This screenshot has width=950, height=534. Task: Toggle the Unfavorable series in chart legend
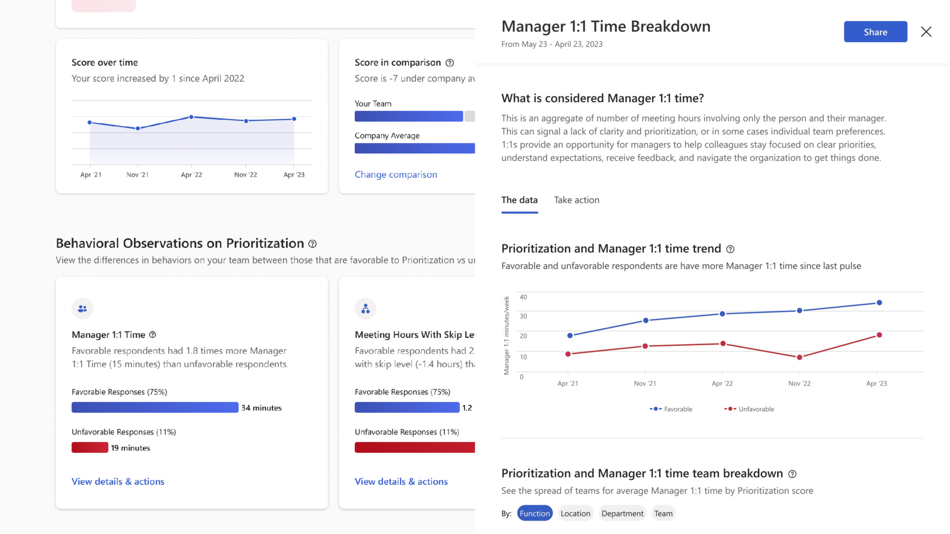pyautogui.click(x=749, y=409)
